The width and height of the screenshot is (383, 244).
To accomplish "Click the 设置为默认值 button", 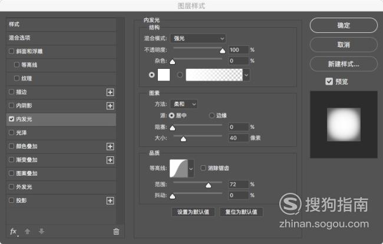I will click(193, 212).
